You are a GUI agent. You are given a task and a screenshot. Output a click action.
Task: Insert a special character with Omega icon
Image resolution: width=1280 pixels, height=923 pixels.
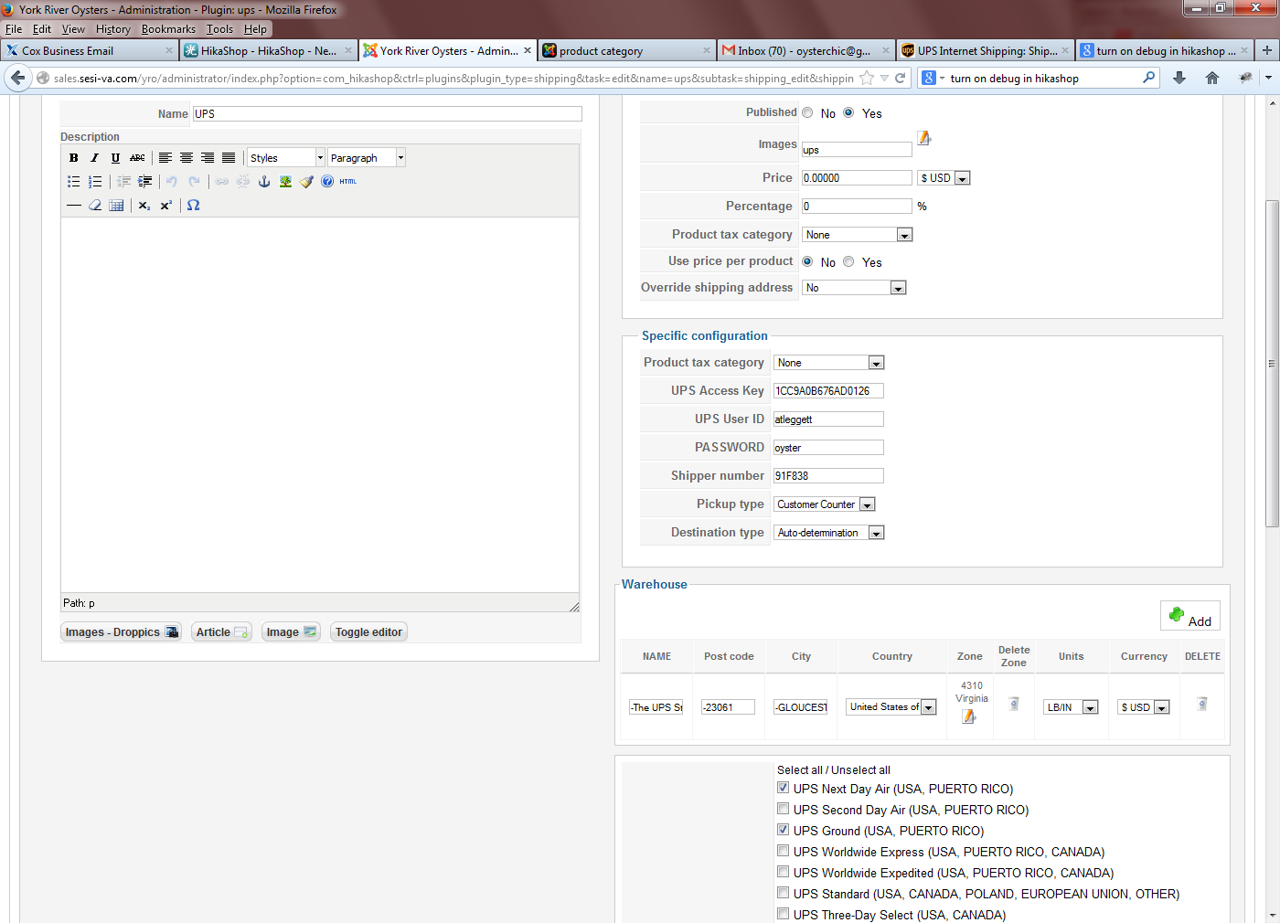pyautogui.click(x=194, y=206)
